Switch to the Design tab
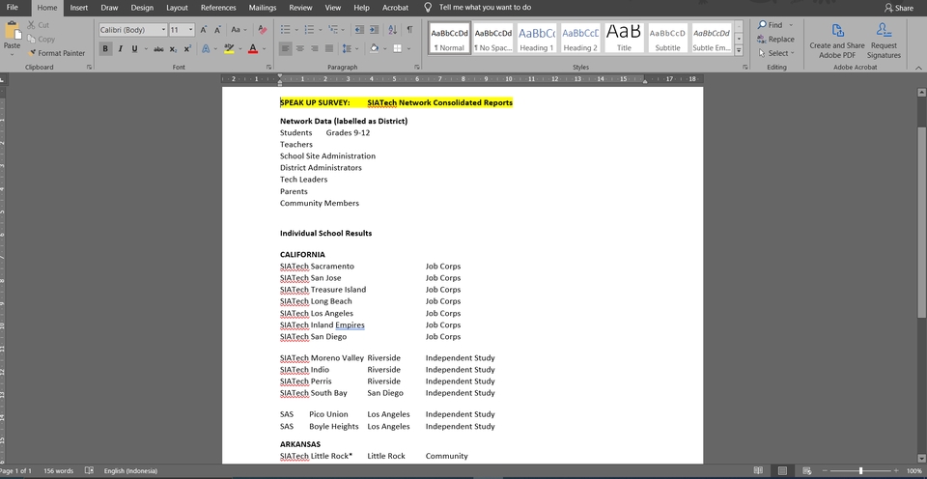 [142, 8]
